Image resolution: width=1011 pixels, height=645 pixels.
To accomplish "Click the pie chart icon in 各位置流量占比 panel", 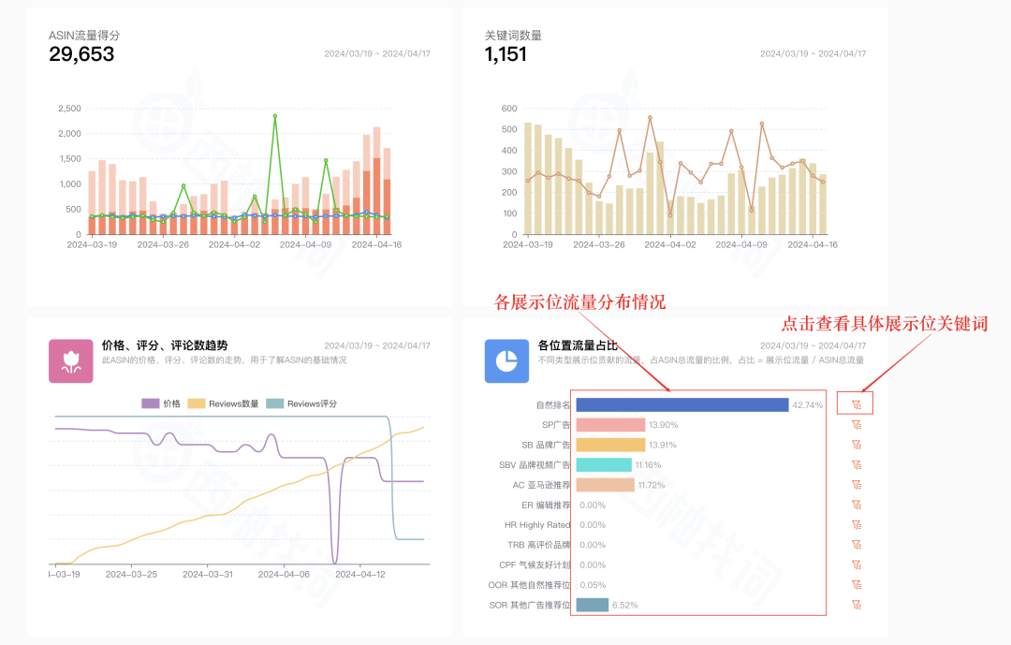I will [506, 361].
